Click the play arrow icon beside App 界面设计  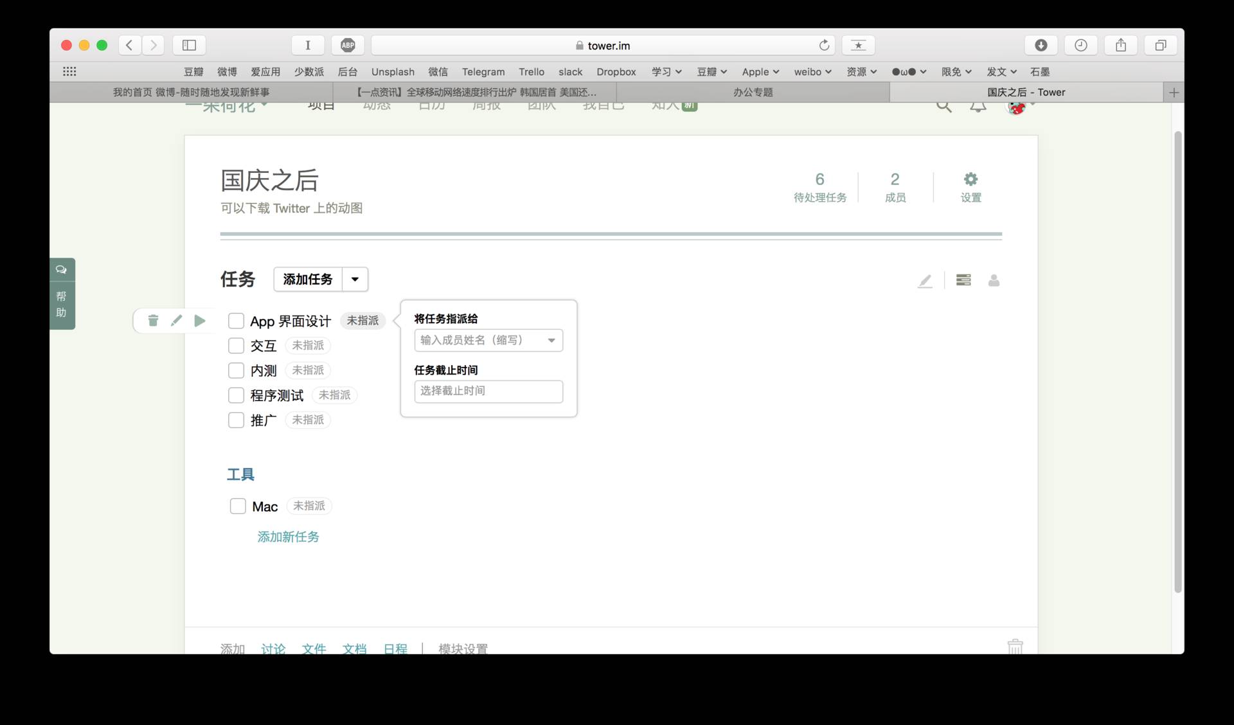[200, 320]
